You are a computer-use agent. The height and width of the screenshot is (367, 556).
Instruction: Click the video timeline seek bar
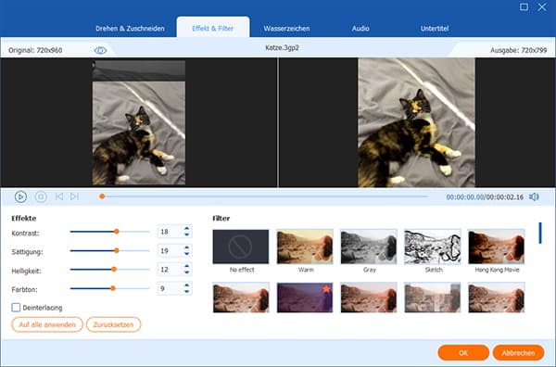click(263, 196)
